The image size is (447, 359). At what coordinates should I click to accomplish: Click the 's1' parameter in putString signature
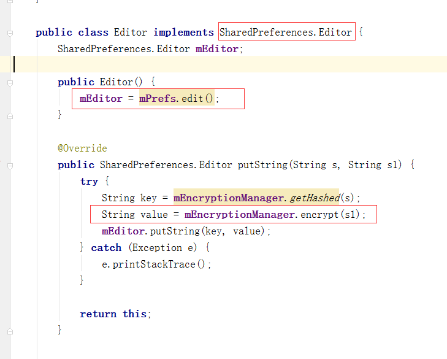click(x=392, y=165)
